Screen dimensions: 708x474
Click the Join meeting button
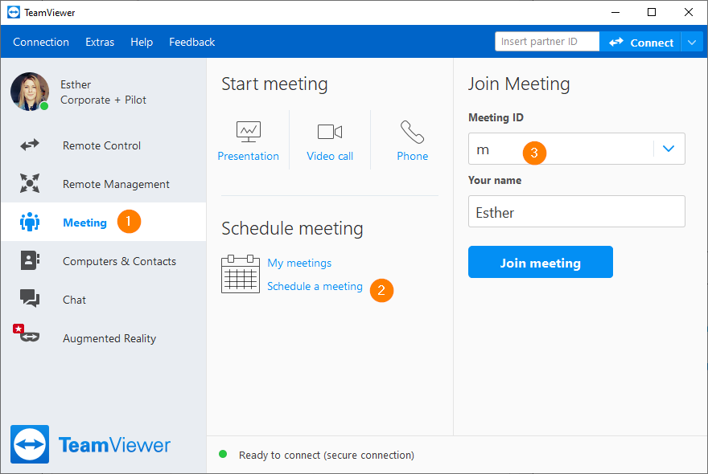click(541, 262)
